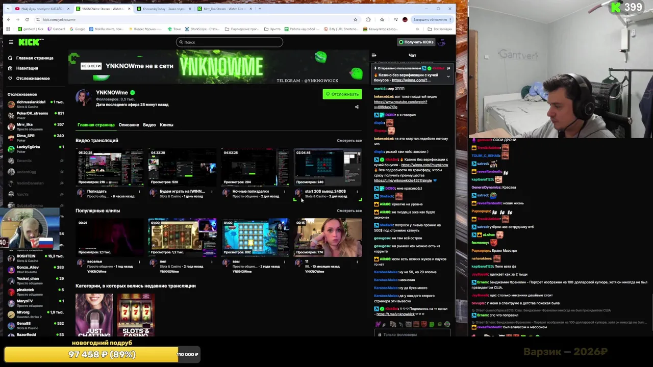Play the 00:15 clip showing a woman
Image resolution: width=653 pixels, height=367 pixels.
pos(328,238)
